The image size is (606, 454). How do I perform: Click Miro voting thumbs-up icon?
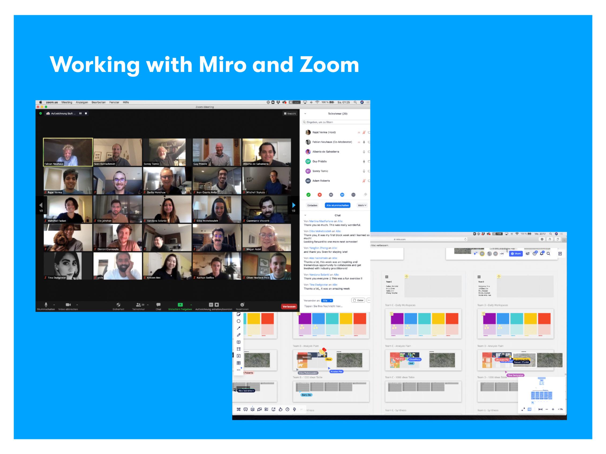coord(280,409)
